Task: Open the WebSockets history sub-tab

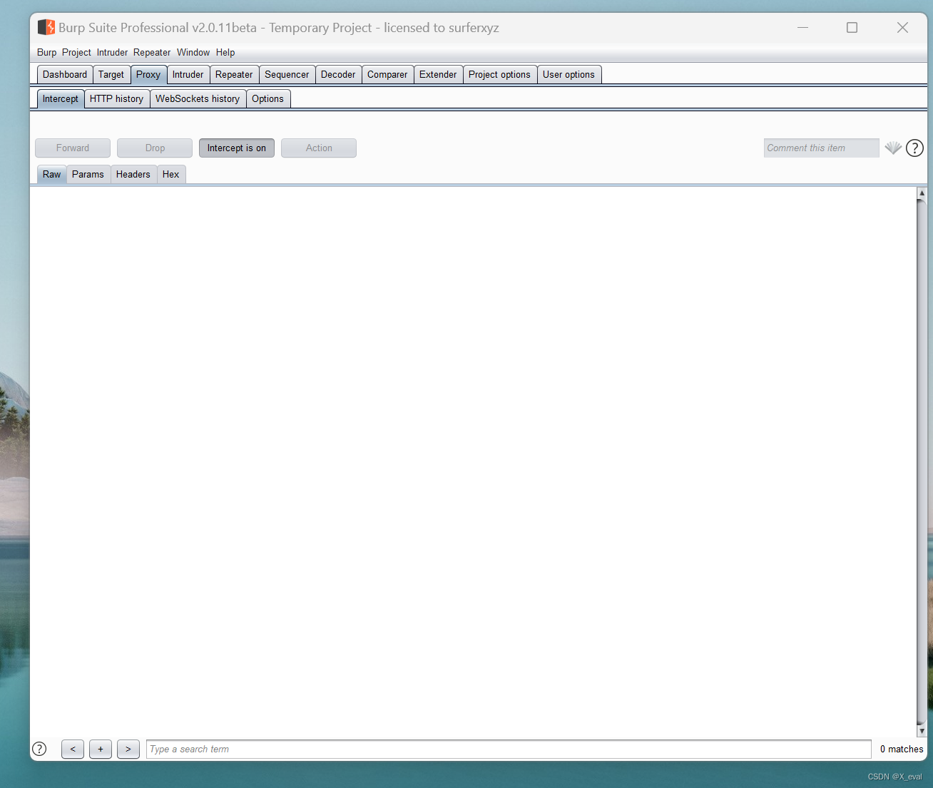Action: pos(198,98)
